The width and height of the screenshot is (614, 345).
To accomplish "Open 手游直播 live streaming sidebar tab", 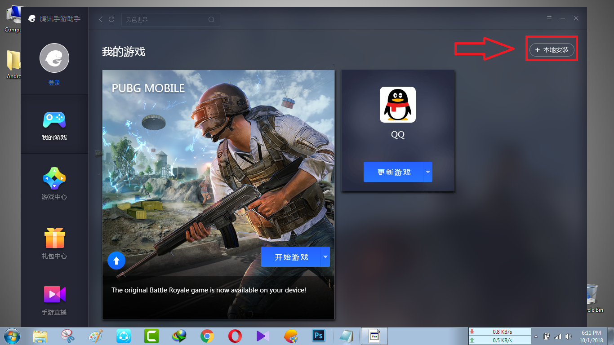I will [x=54, y=300].
